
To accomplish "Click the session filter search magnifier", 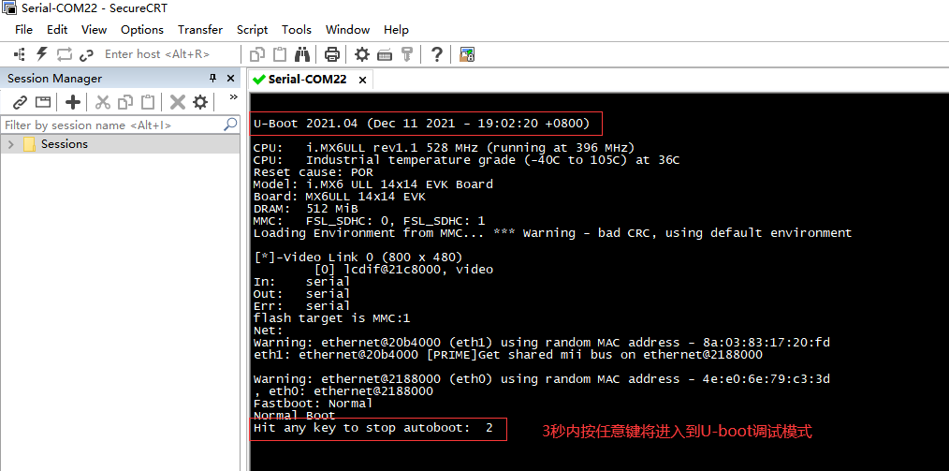I will click(x=230, y=125).
